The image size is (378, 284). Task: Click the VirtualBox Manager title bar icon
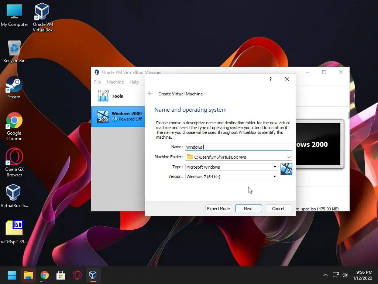pyautogui.click(x=97, y=72)
